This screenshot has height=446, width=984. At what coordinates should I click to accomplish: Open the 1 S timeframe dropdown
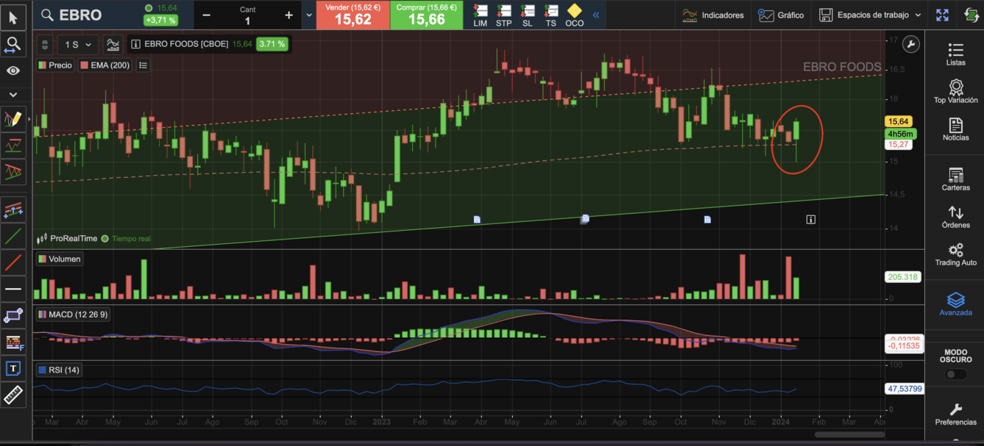point(79,45)
